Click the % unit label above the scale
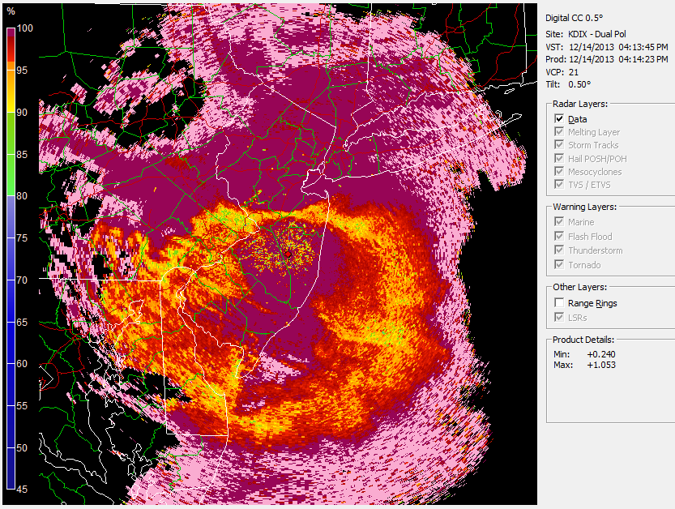675x509 pixels. click(x=11, y=11)
